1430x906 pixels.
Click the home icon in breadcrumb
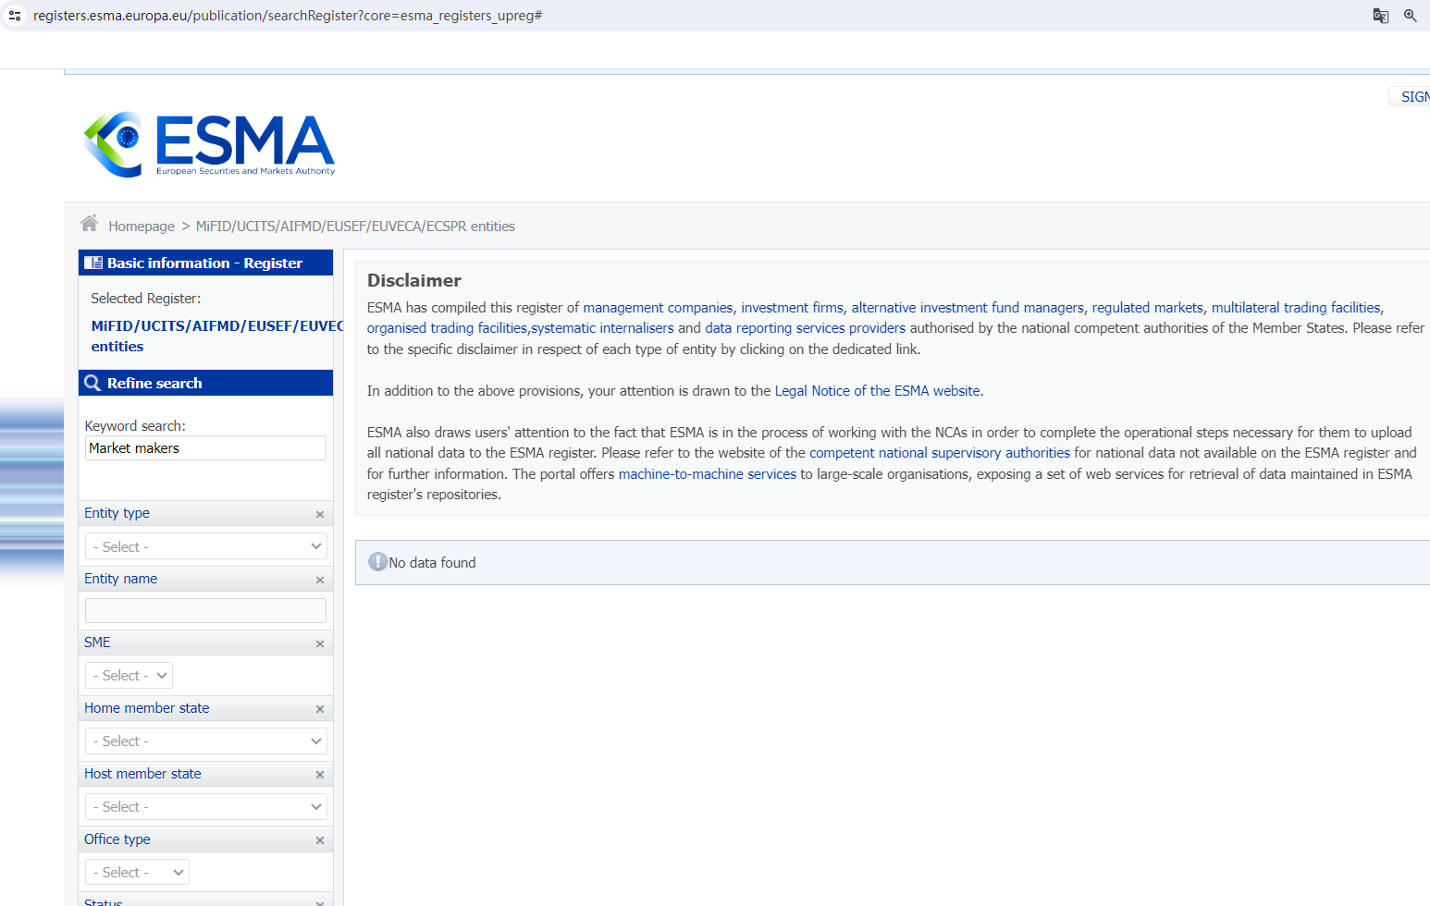coord(89,224)
